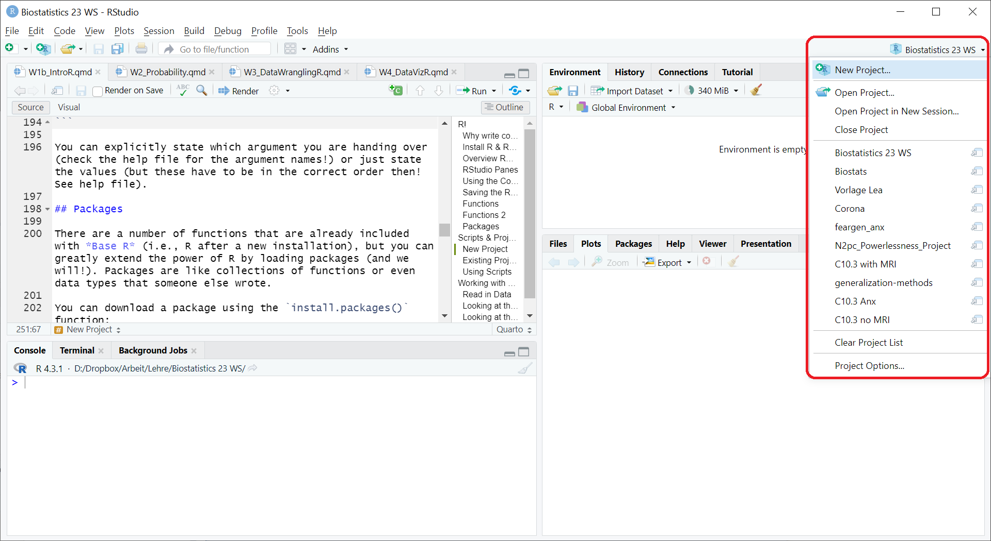Click the broom icon to clear console
This screenshot has width=991, height=541.
click(525, 368)
